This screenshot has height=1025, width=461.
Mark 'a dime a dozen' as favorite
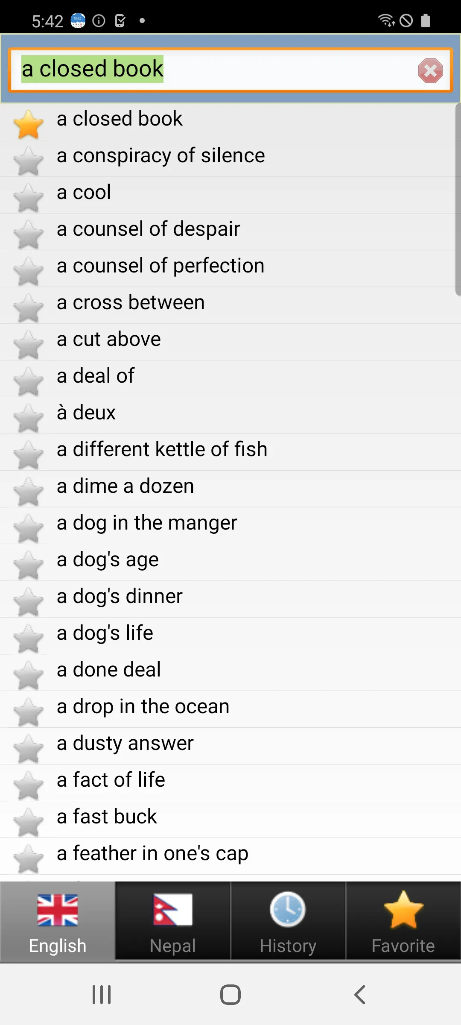(29, 492)
